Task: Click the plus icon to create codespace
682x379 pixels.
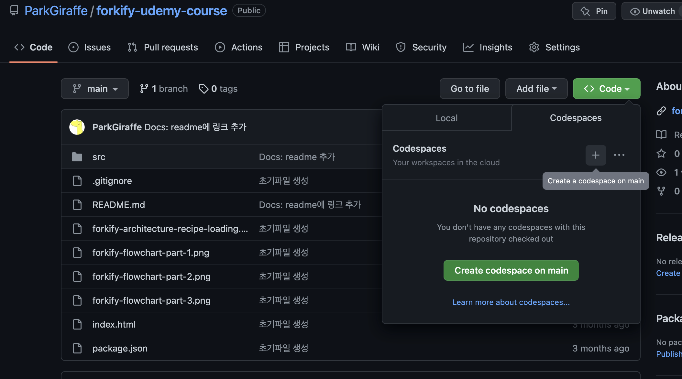Action: point(596,155)
